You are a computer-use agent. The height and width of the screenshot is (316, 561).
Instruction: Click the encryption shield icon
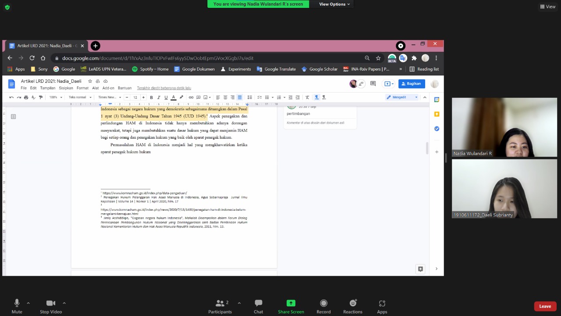click(x=7, y=7)
